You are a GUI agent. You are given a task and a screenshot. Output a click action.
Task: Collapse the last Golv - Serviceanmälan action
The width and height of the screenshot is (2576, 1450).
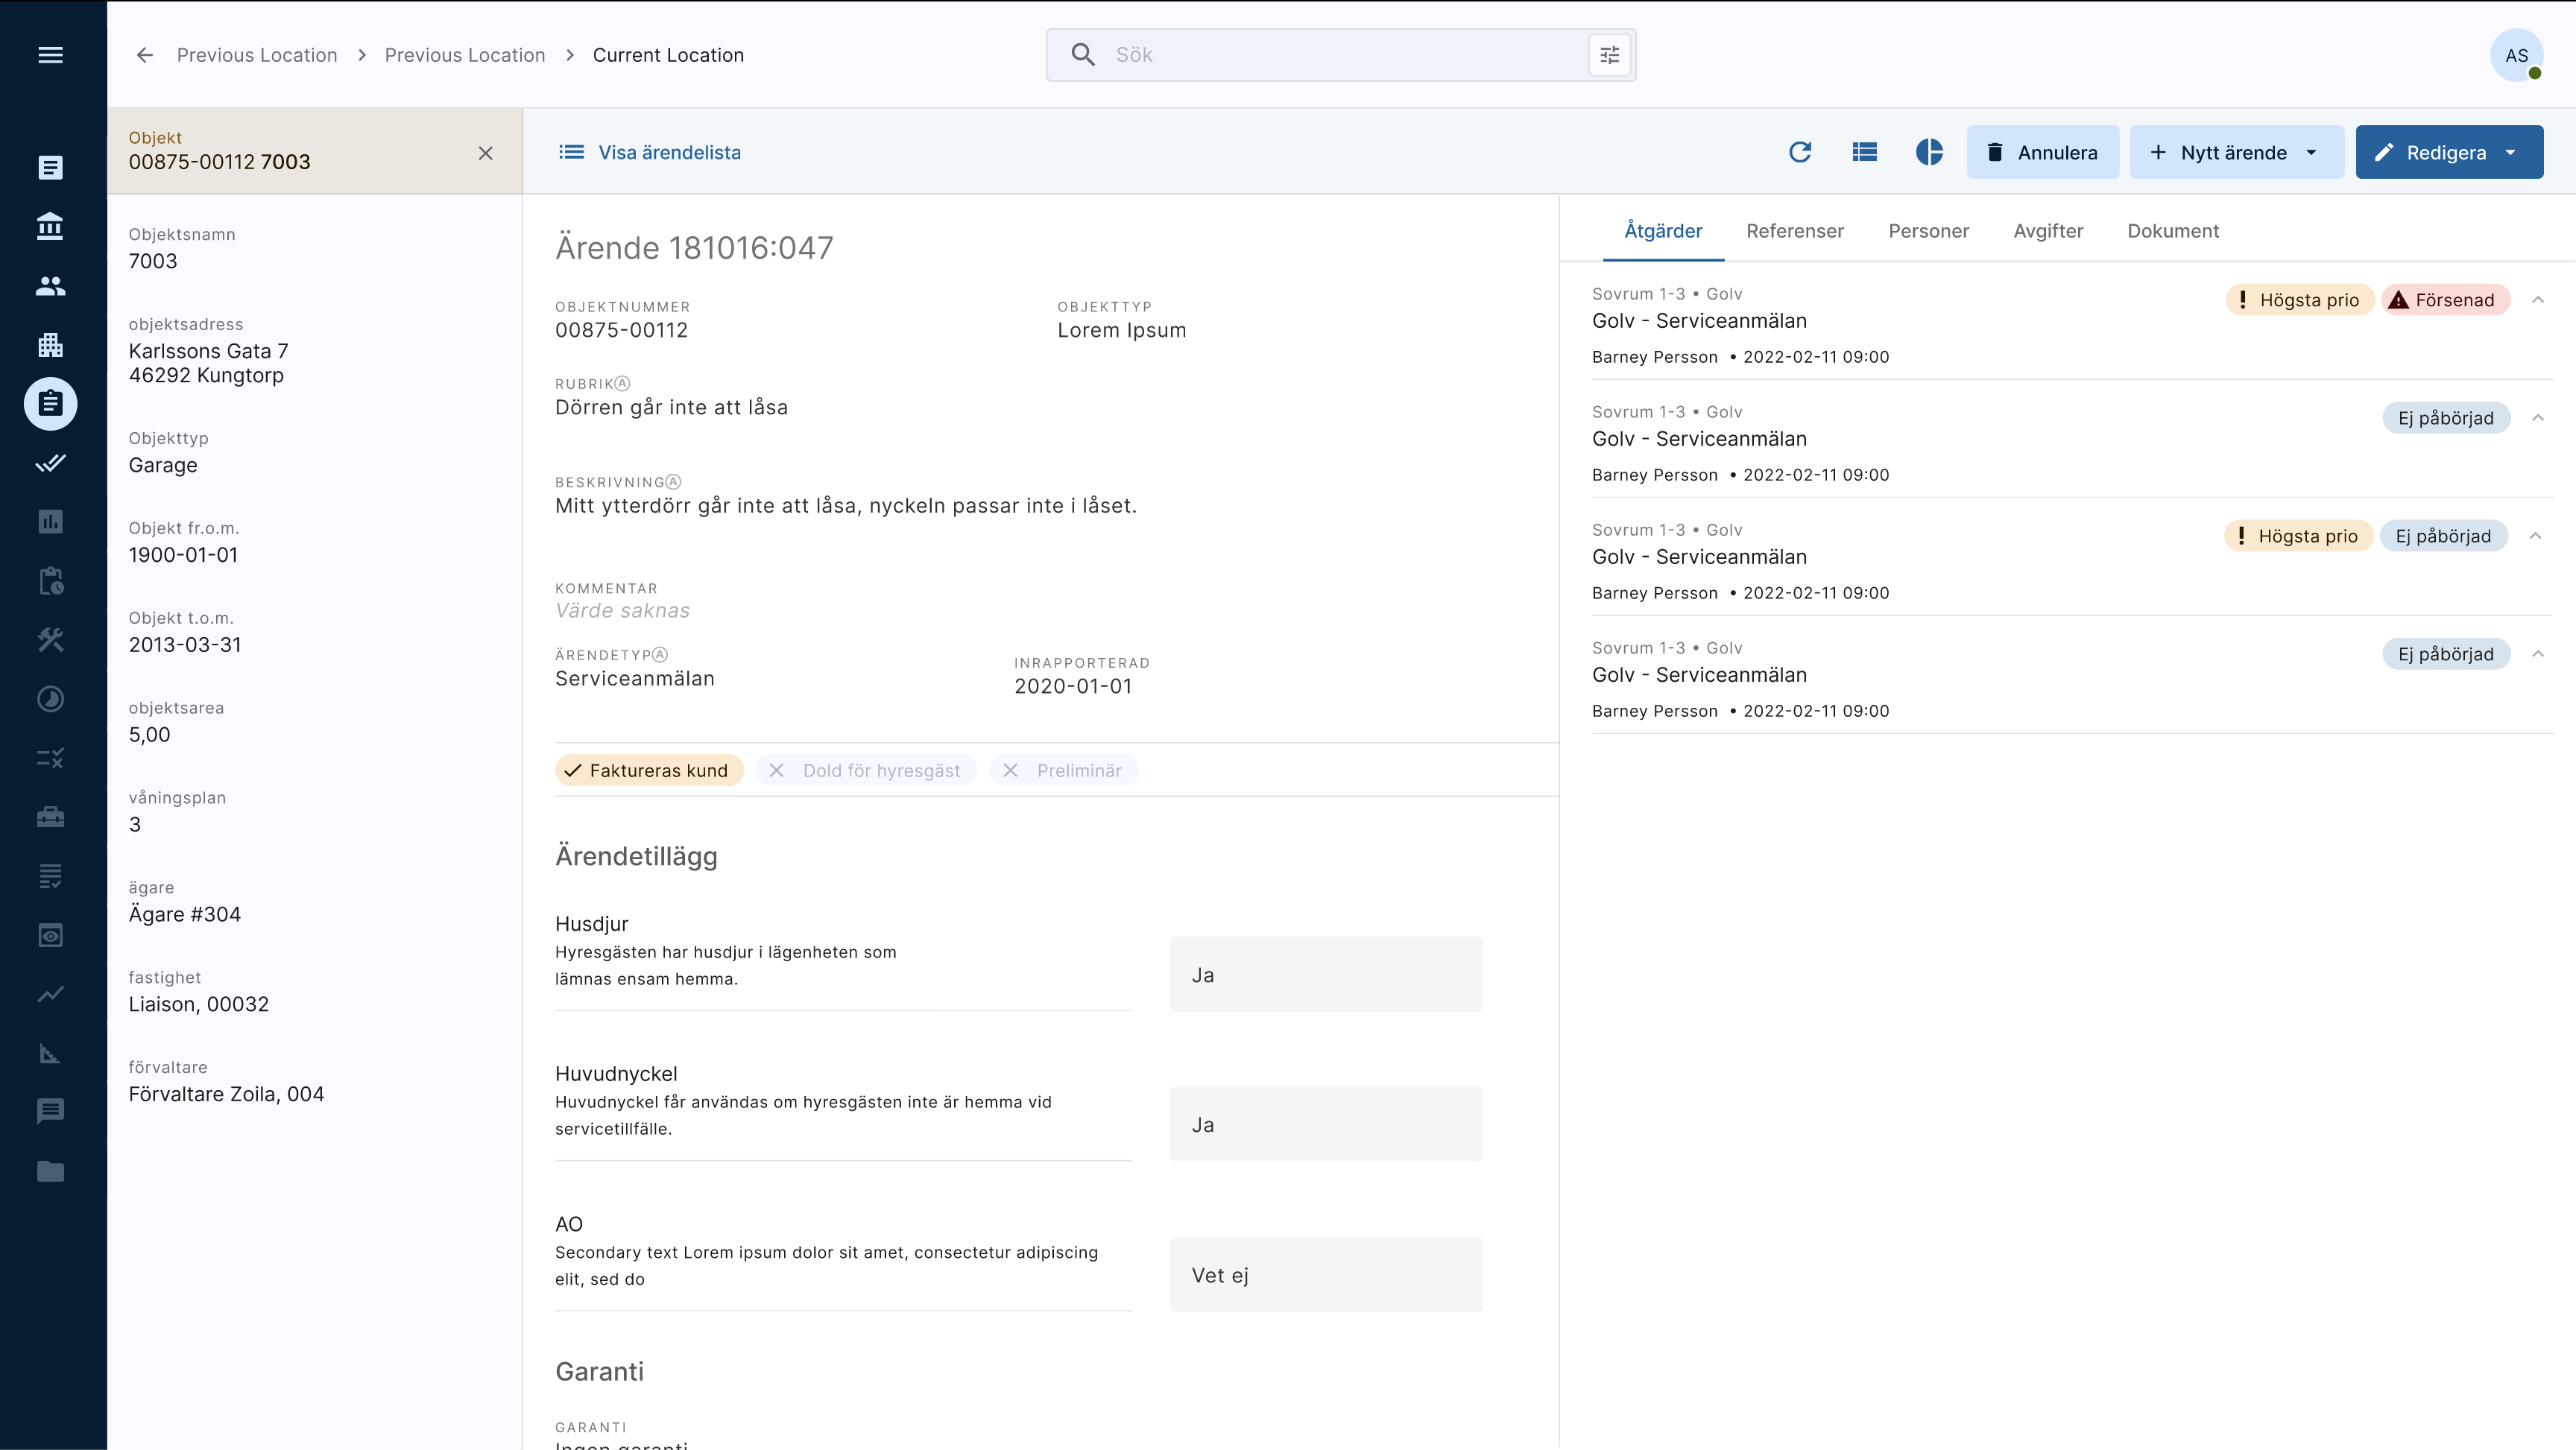[x=2538, y=654]
